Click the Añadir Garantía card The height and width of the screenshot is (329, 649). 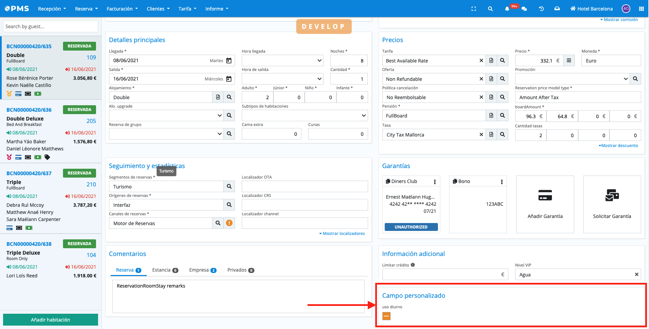coord(545,204)
